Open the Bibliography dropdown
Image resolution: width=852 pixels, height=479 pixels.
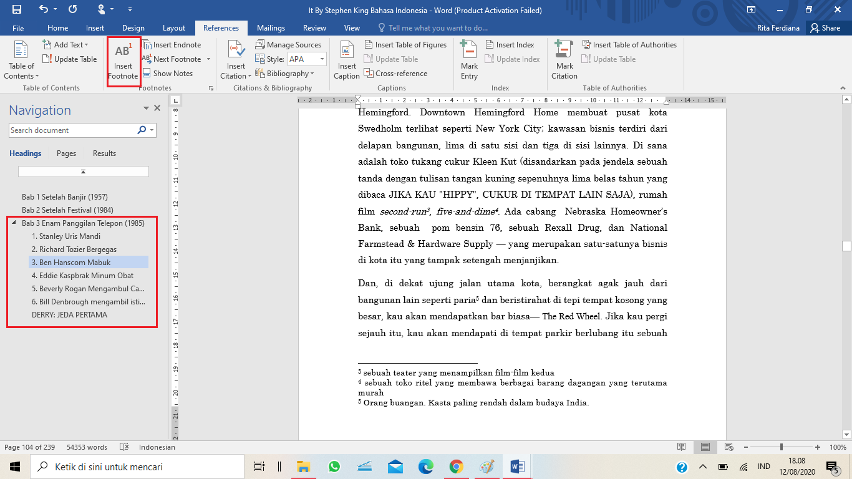284,74
